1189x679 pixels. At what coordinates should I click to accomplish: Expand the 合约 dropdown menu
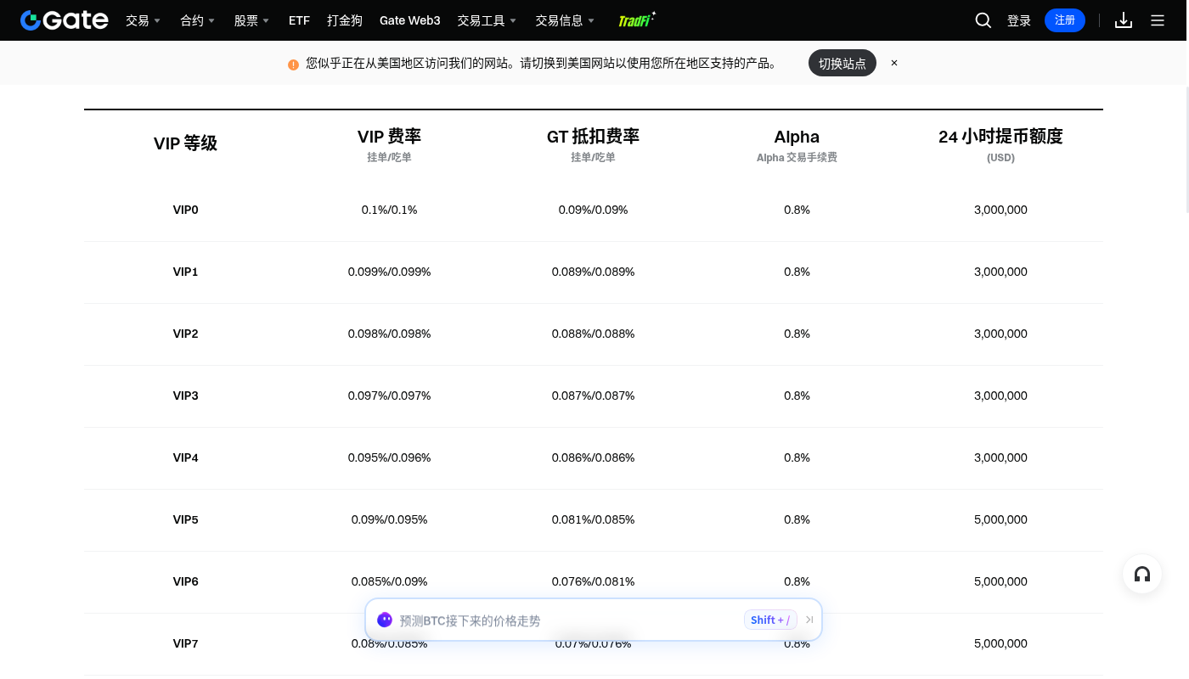(x=198, y=20)
